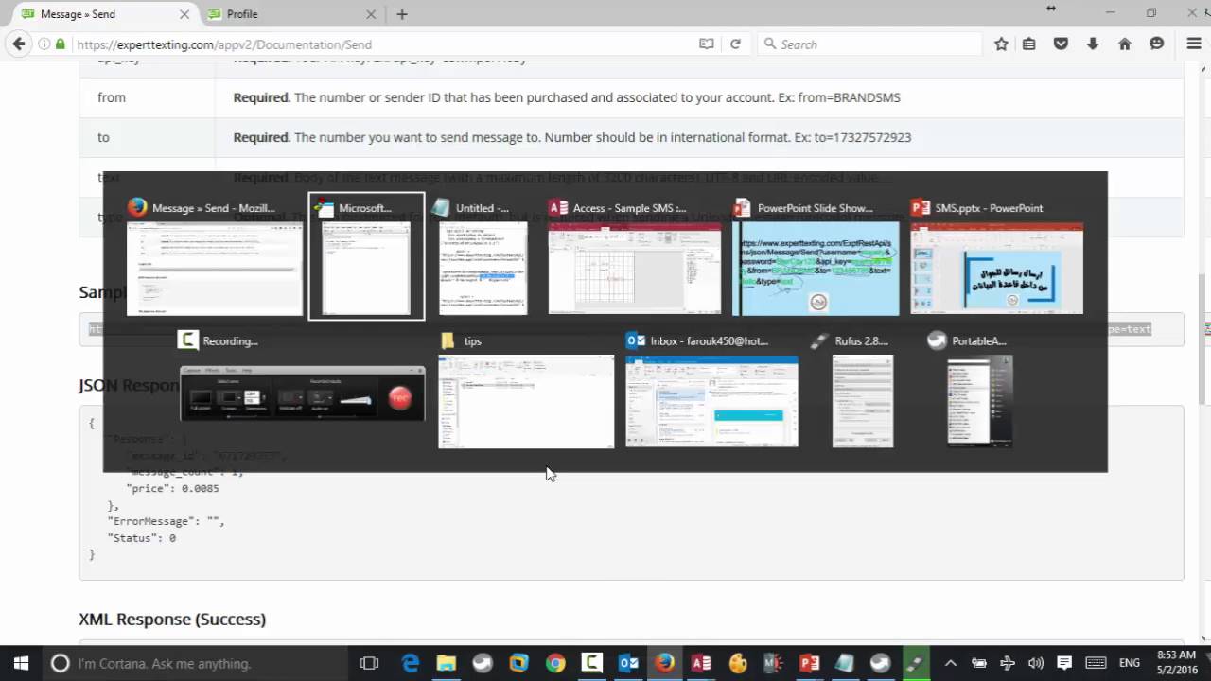1211x681 pixels.
Task: Click the to=17327572923 example description
Action: click(x=572, y=137)
